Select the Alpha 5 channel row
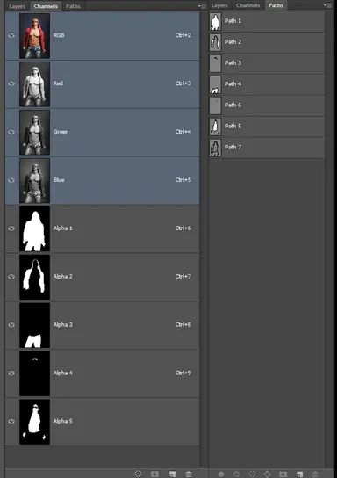 [x=103, y=422]
